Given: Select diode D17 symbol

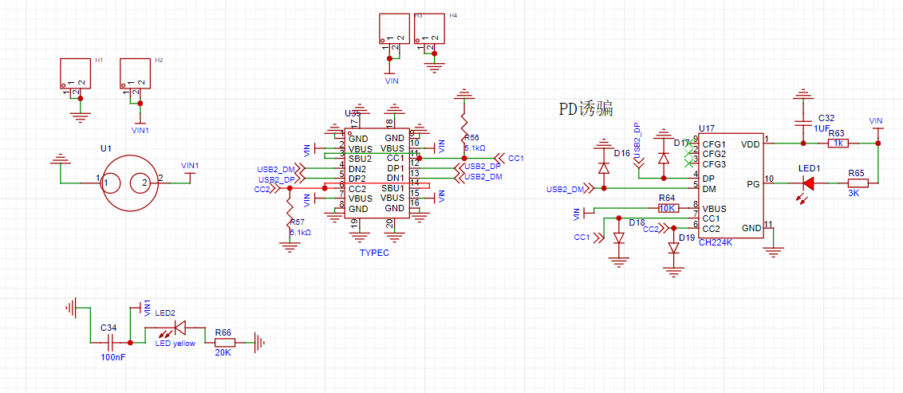Looking at the screenshot, I should click(664, 157).
